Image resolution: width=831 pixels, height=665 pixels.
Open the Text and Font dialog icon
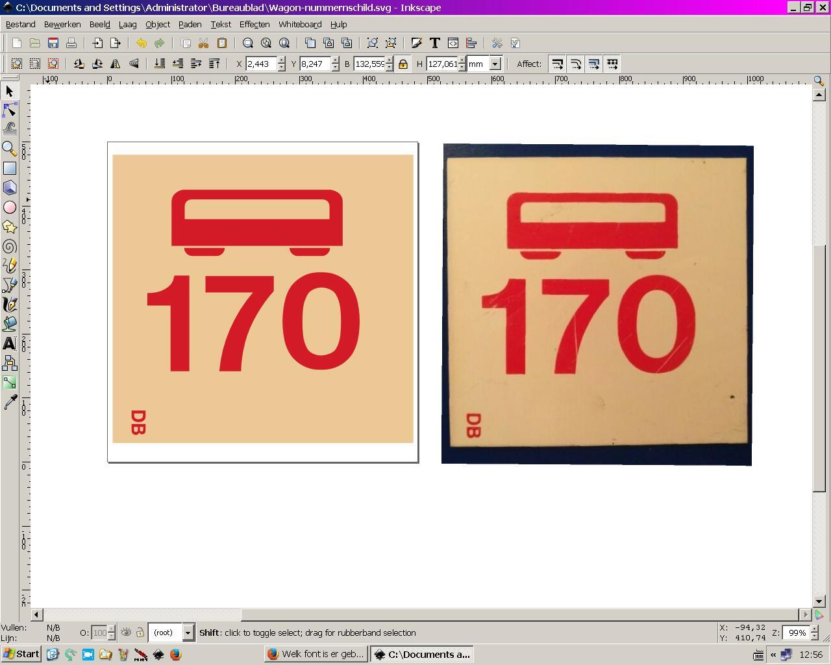[x=435, y=43]
